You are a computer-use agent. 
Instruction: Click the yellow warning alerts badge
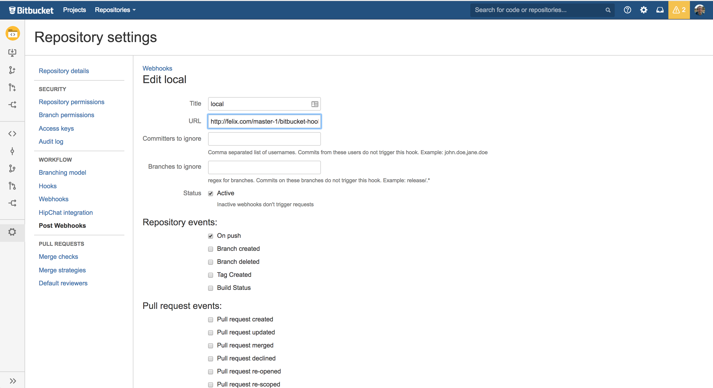coord(679,10)
